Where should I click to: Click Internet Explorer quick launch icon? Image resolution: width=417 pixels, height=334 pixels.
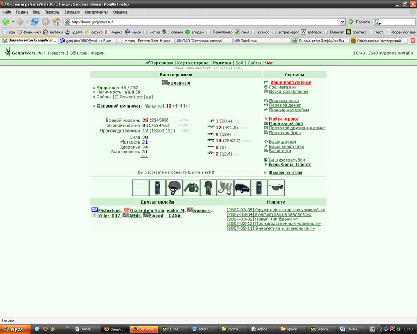point(37,329)
